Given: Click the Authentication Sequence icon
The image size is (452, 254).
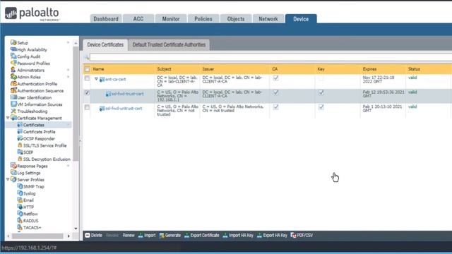Looking at the screenshot, I should click(13, 90).
